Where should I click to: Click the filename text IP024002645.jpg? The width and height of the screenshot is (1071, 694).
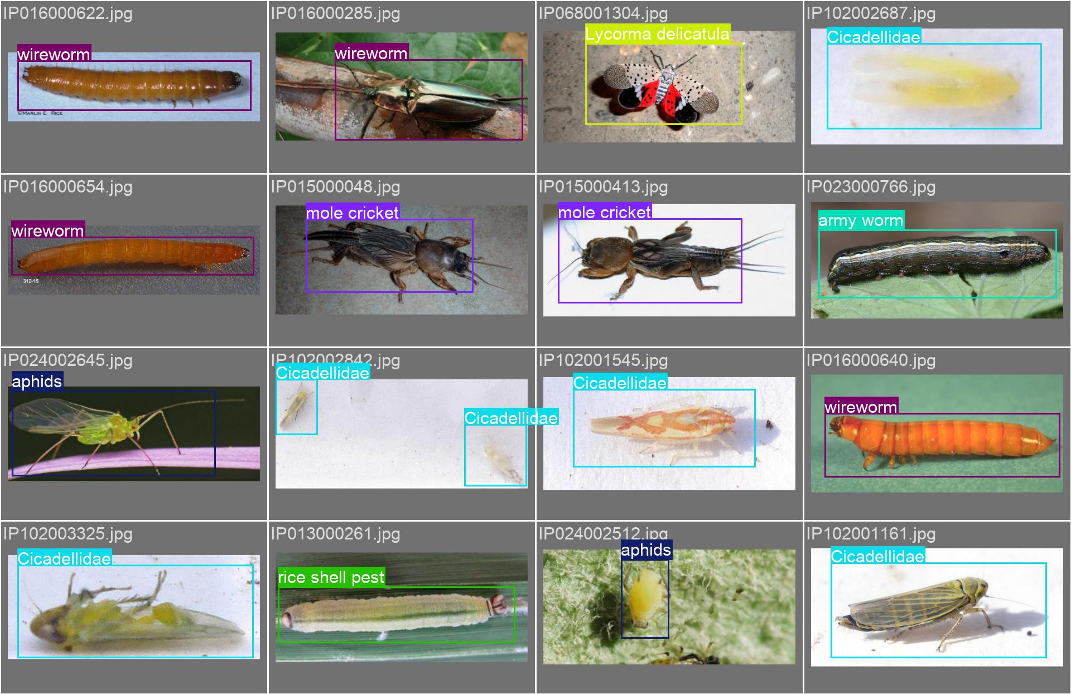[x=68, y=360]
